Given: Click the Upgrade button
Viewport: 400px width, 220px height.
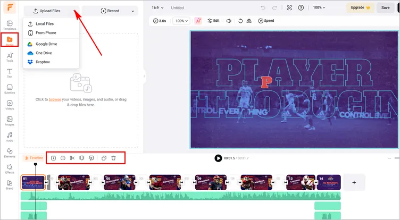Looking at the screenshot, I should pos(360,7).
